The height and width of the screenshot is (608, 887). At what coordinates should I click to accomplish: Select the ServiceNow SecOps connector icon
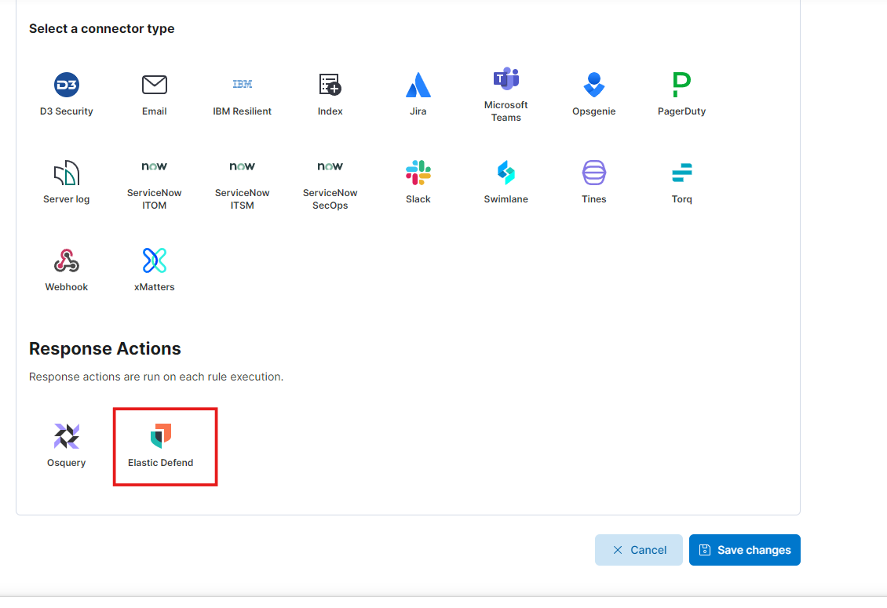coord(330,166)
